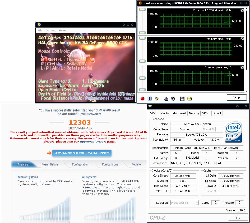Click the Similar Systems heading
This screenshot has width=250, height=223.
[x=28, y=177]
